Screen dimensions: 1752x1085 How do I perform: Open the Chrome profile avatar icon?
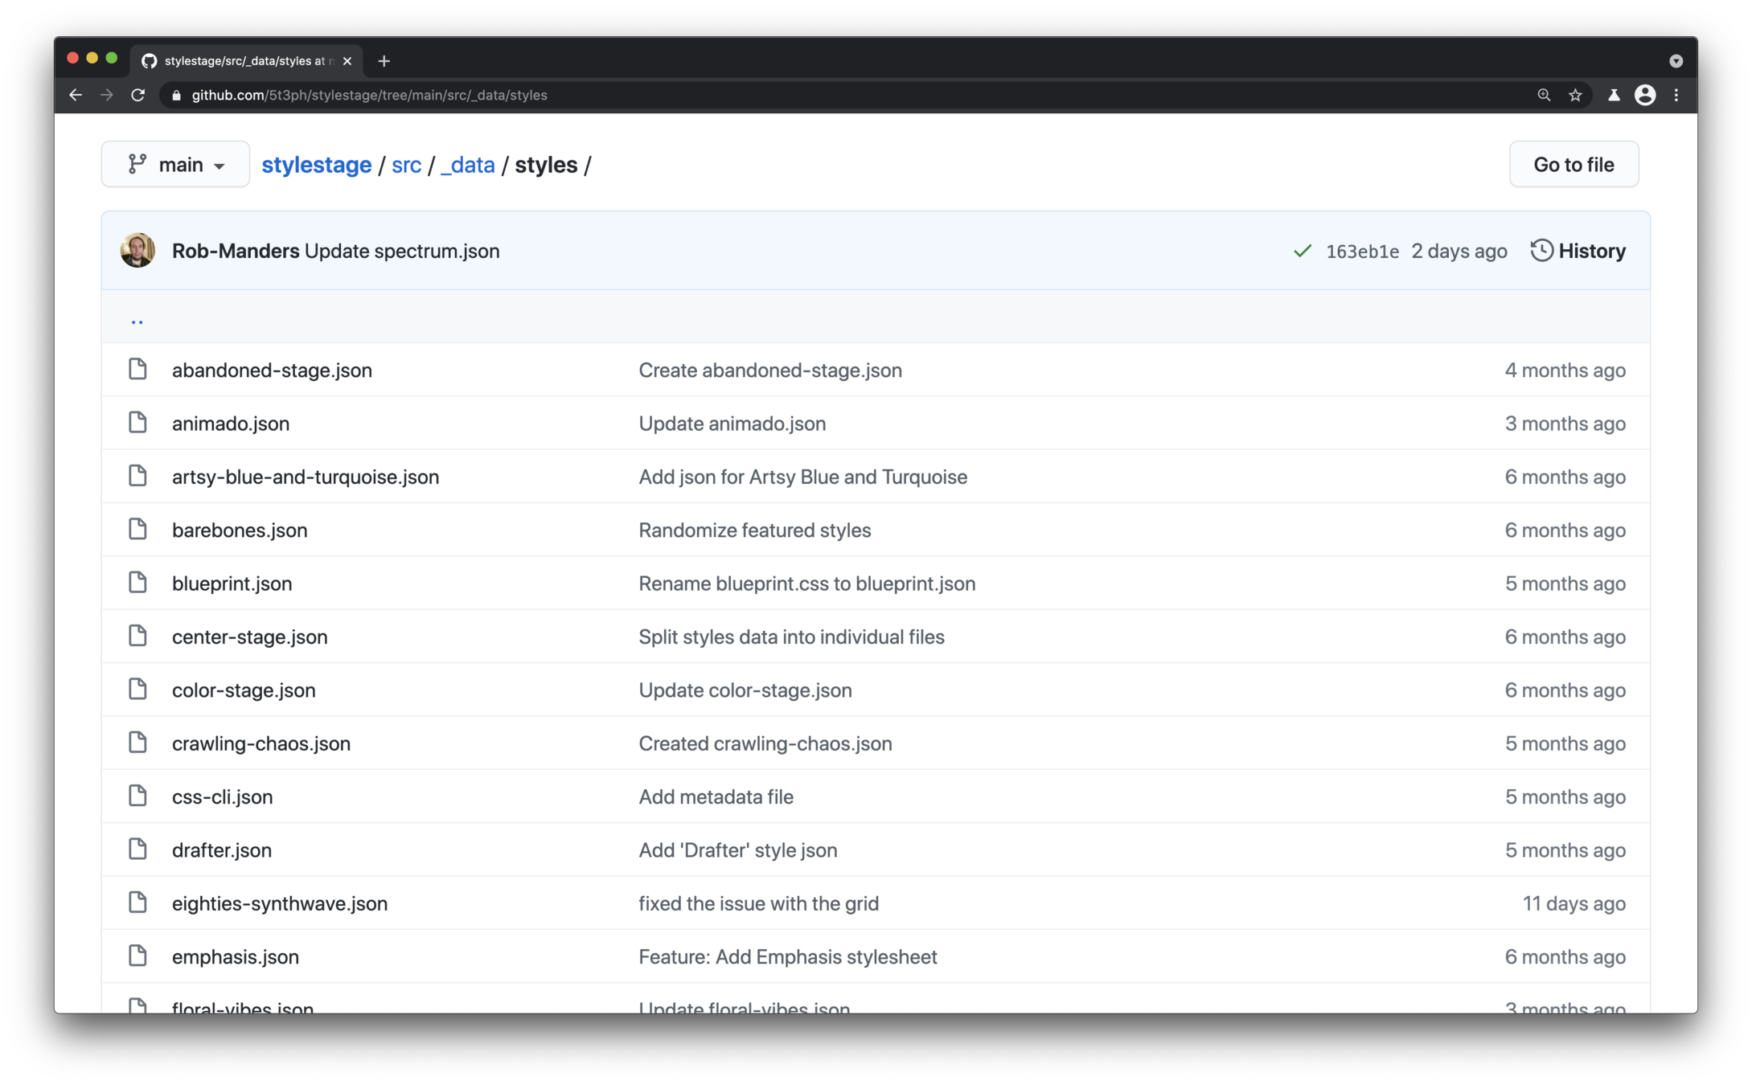tap(1645, 95)
